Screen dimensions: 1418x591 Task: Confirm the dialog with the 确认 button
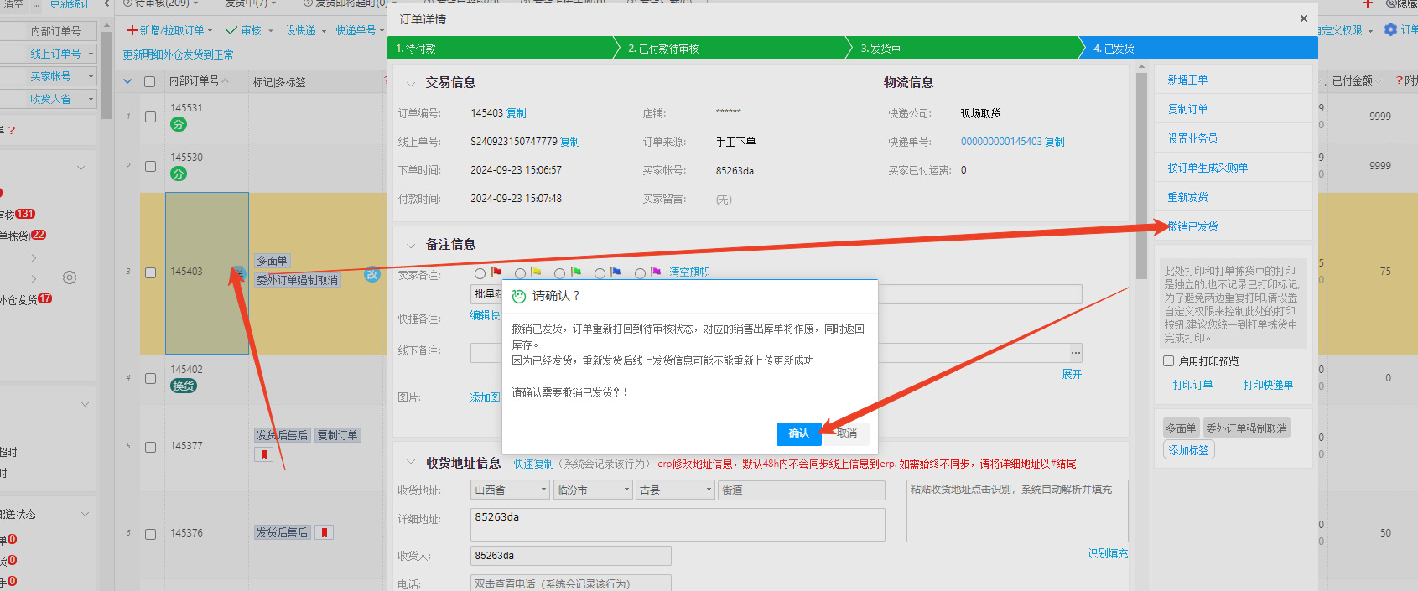(798, 433)
